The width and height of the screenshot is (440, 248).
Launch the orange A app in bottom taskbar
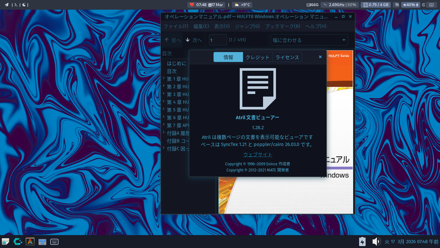(30, 242)
